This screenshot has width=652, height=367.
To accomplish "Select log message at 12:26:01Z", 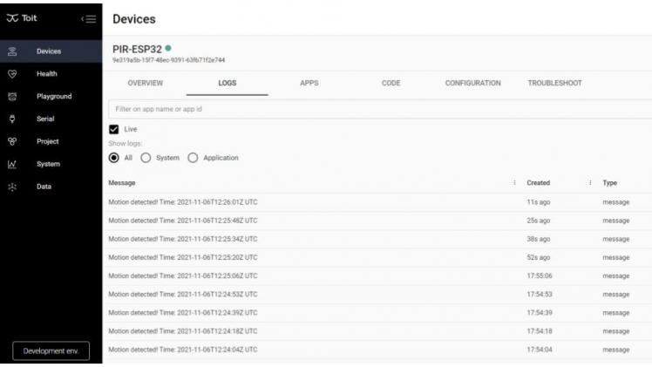I will pos(183,202).
